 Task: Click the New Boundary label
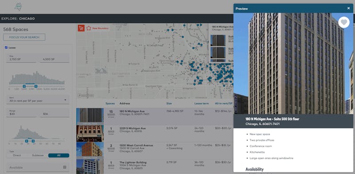click(100, 28)
